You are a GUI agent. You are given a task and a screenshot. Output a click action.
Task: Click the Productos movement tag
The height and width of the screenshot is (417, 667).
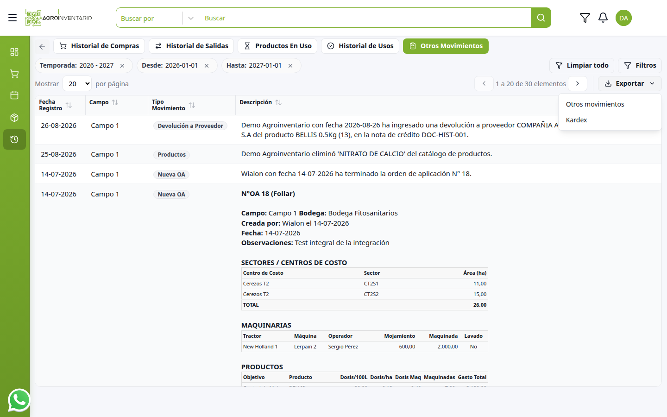point(171,155)
